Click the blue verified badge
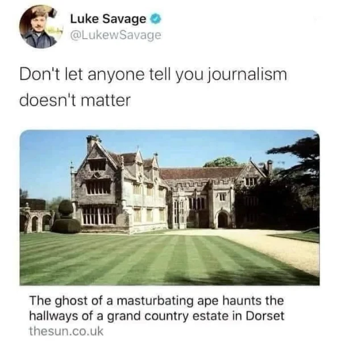 coord(156,19)
